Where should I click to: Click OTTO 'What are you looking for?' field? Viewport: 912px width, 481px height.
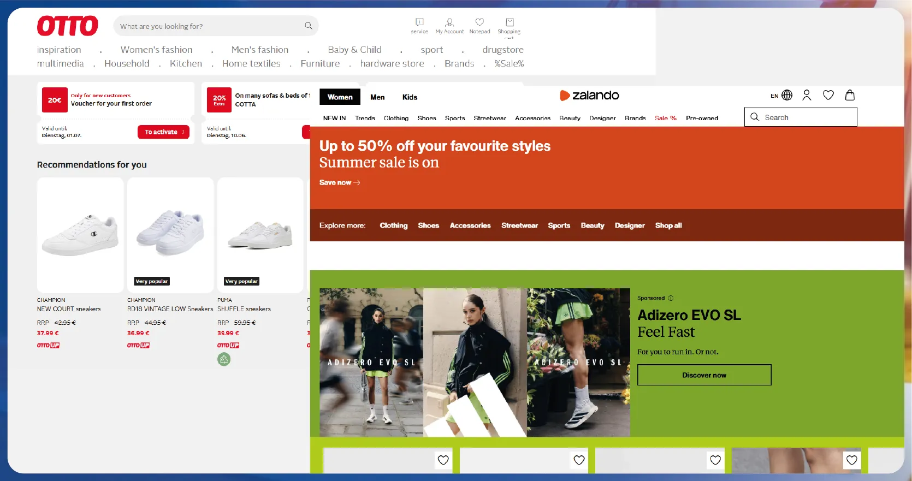point(216,26)
